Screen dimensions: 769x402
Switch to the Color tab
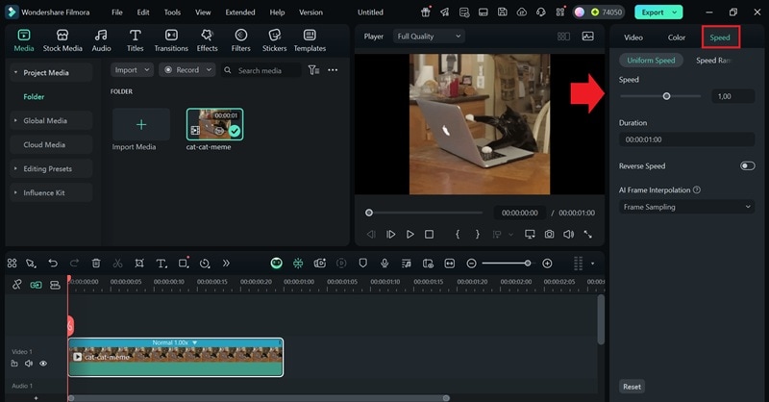677,38
